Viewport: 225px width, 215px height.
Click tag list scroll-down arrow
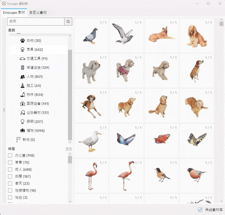(x=70, y=201)
